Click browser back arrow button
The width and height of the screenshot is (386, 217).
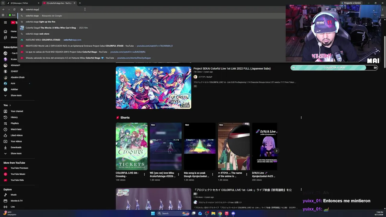pos(3,9)
